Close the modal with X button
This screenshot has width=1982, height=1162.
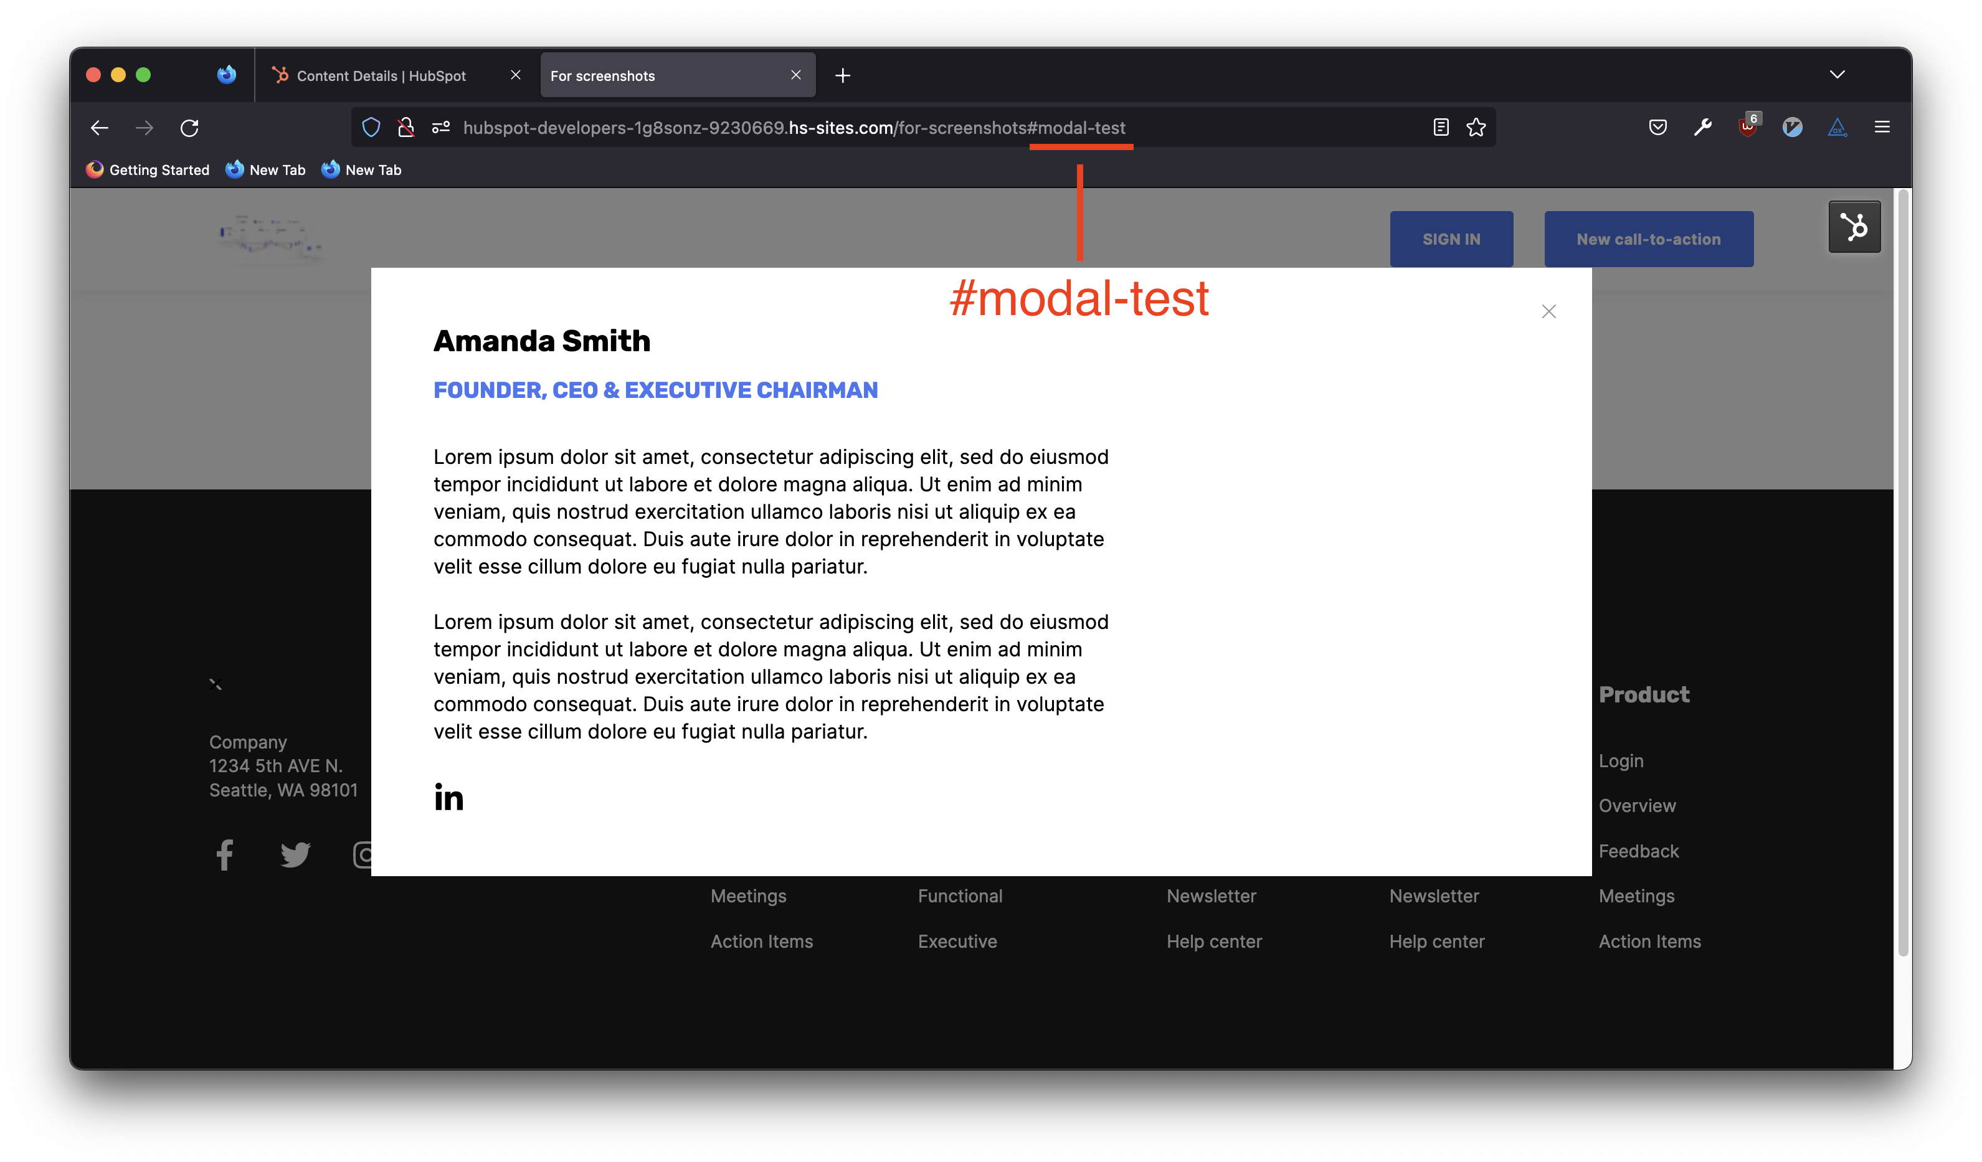click(x=1549, y=311)
